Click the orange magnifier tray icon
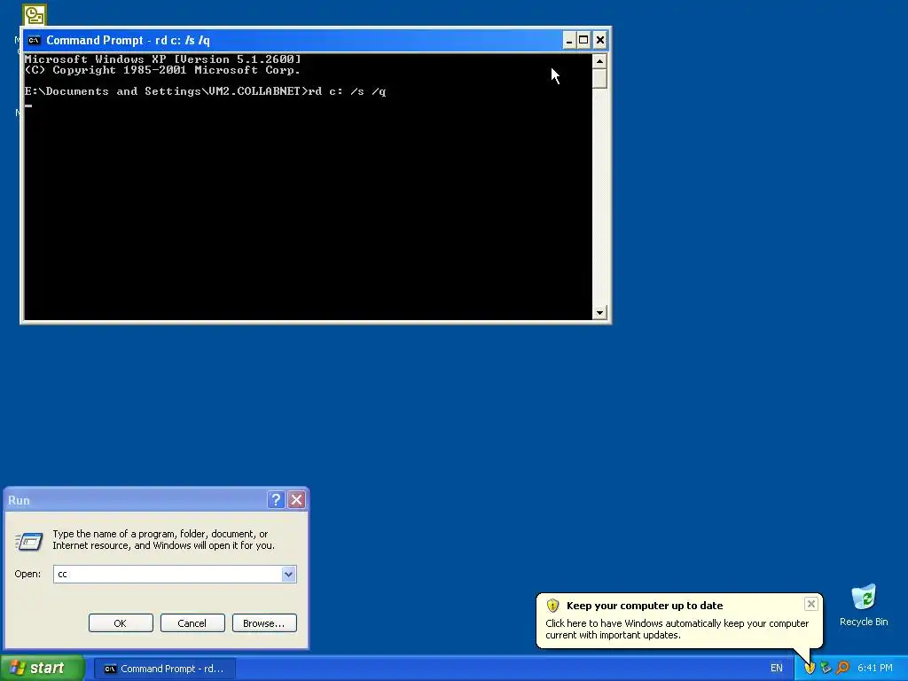908x681 pixels. (x=842, y=668)
